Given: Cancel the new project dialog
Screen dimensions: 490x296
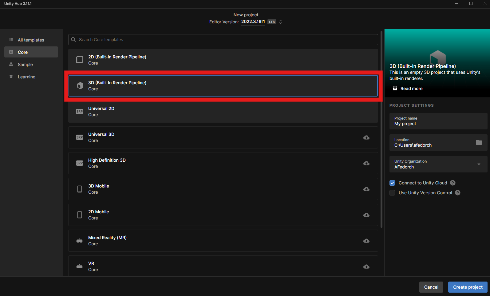Looking at the screenshot, I should (x=431, y=287).
